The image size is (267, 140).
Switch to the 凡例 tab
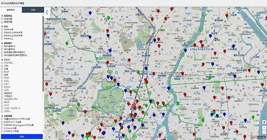point(33,10)
